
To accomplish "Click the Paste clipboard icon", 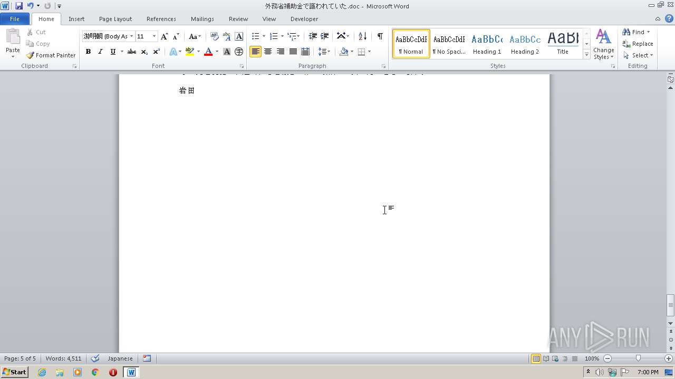I will pos(13,37).
